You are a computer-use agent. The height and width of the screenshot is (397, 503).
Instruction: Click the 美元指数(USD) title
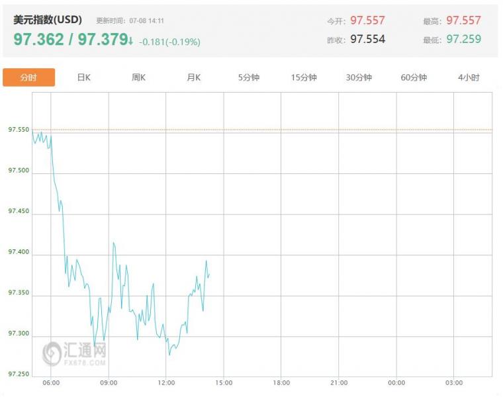point(48,20)
